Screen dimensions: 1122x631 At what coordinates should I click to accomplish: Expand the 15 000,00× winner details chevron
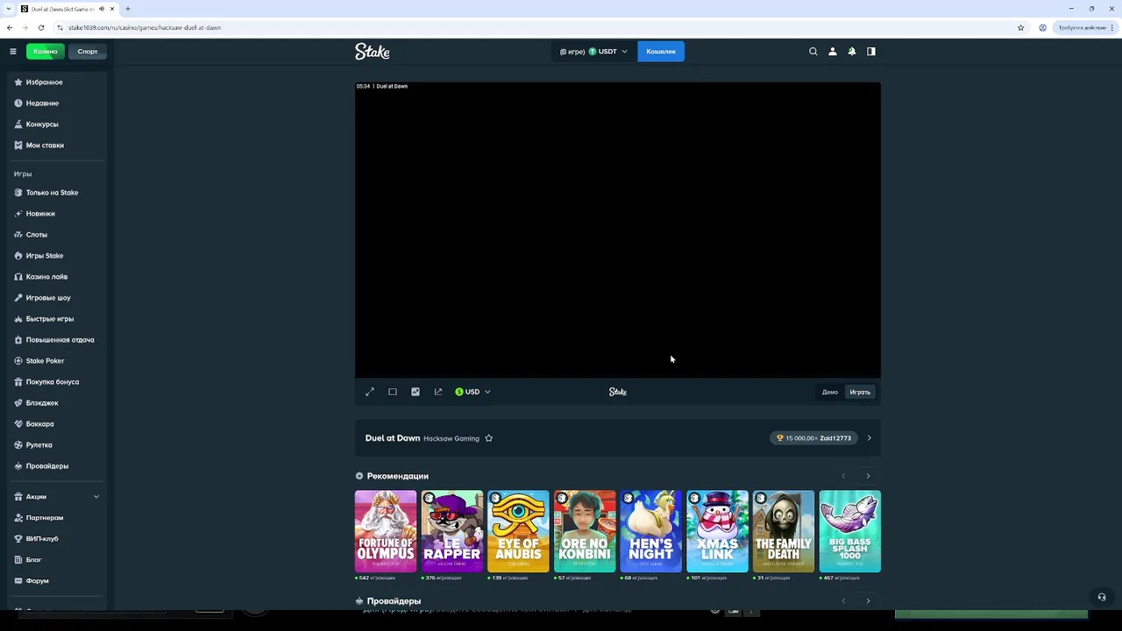tap(870, 438)
